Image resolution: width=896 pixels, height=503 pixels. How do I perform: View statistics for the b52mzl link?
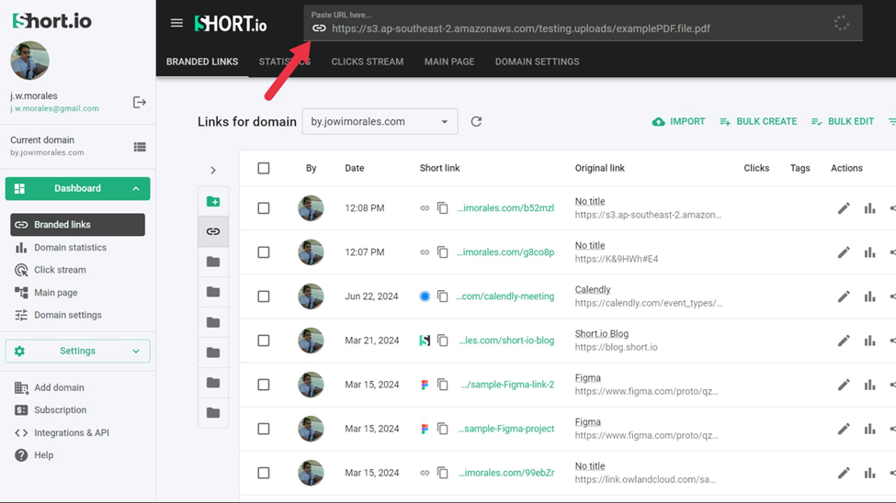[869, 207]
